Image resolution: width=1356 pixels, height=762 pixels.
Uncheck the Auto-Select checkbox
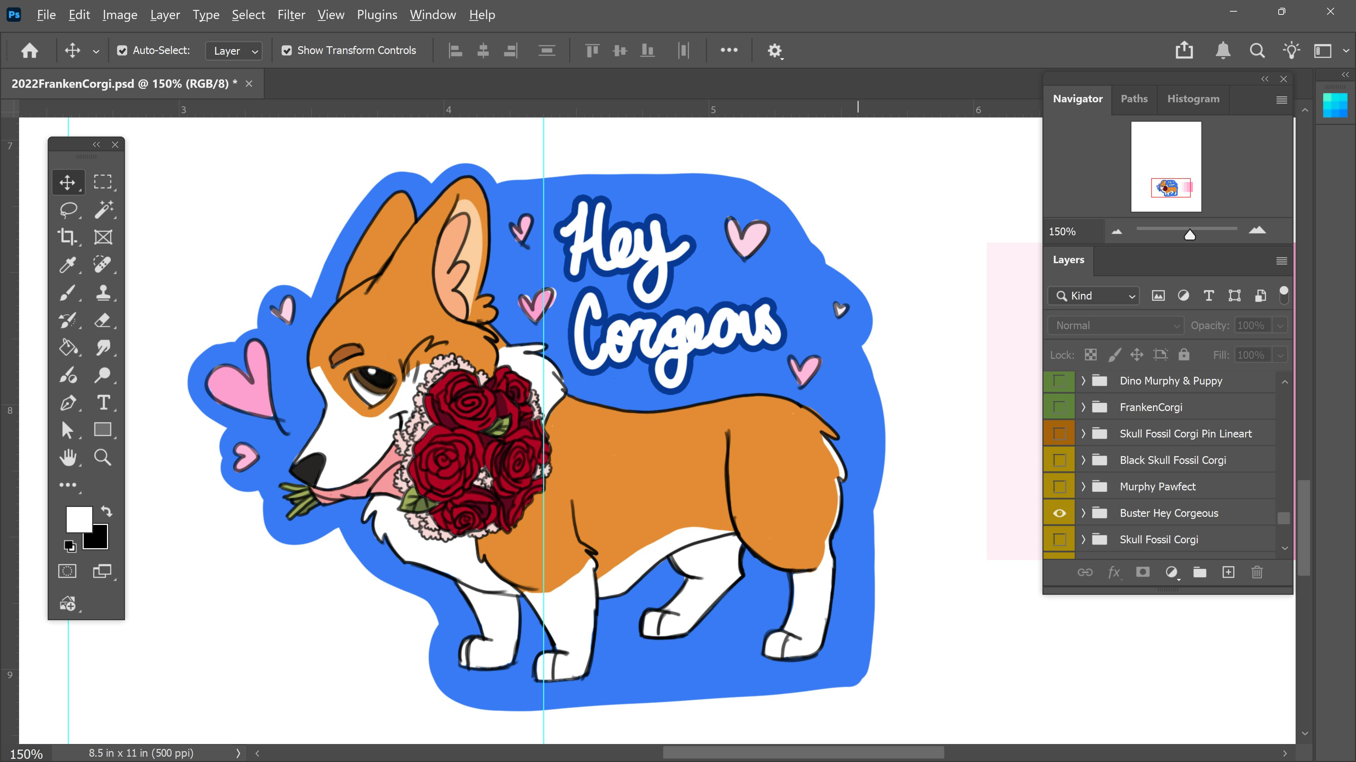point(122,50)
